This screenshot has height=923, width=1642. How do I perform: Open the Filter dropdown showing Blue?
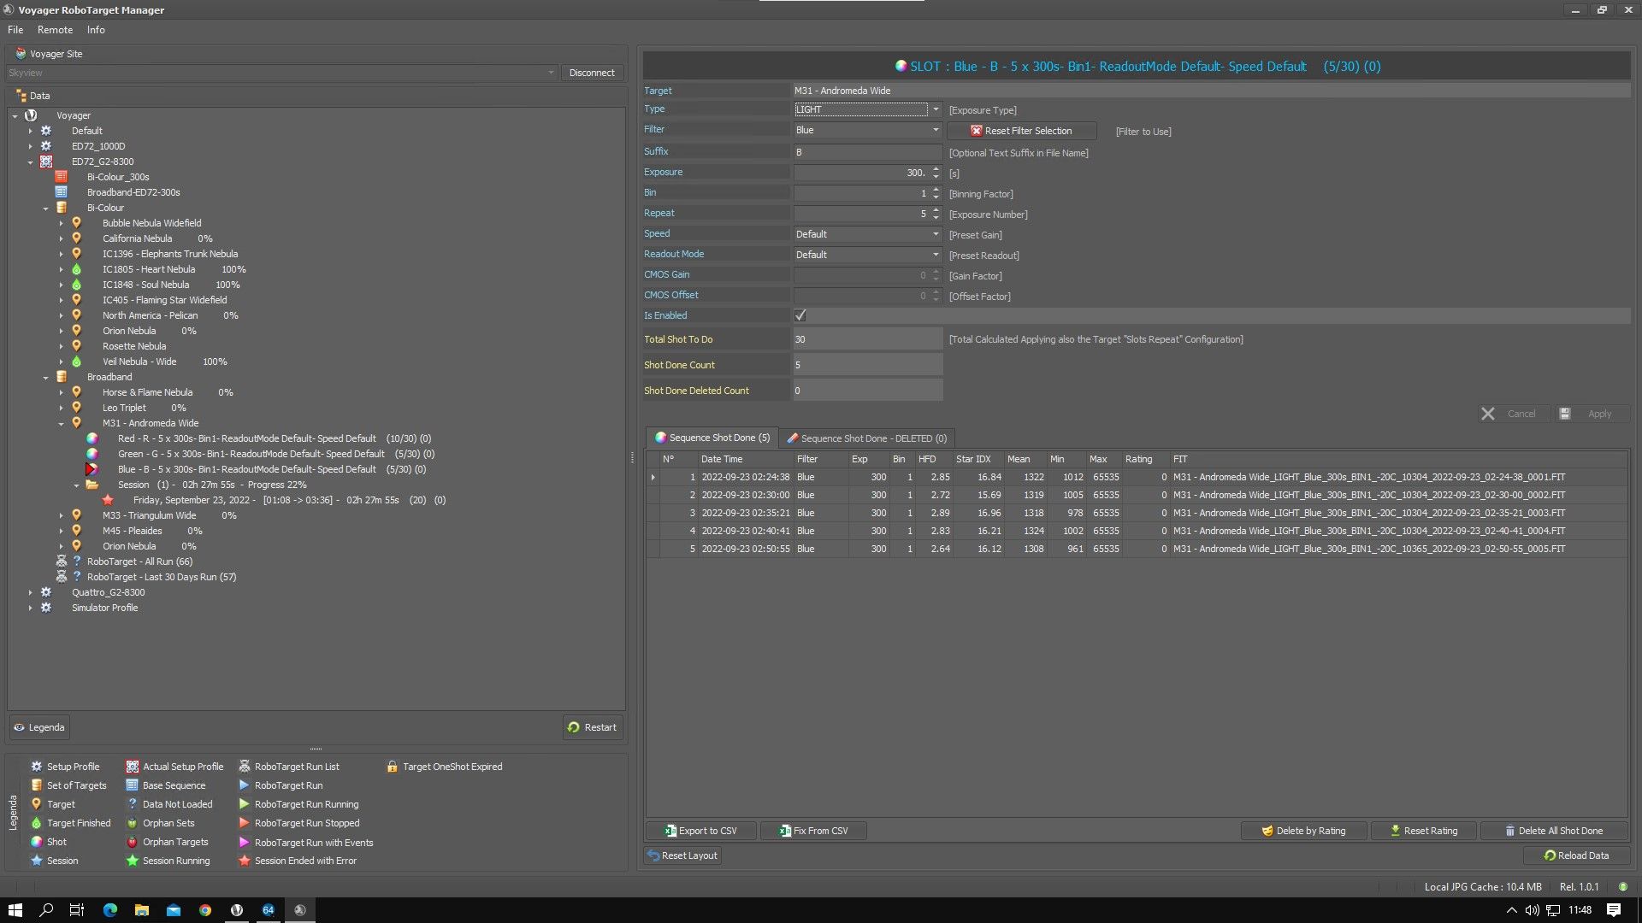[x=936, y=130]
